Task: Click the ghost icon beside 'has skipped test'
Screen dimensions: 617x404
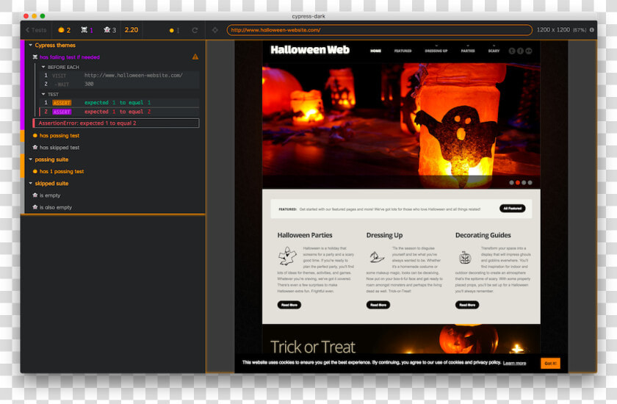Action: (x=35, y=148)
